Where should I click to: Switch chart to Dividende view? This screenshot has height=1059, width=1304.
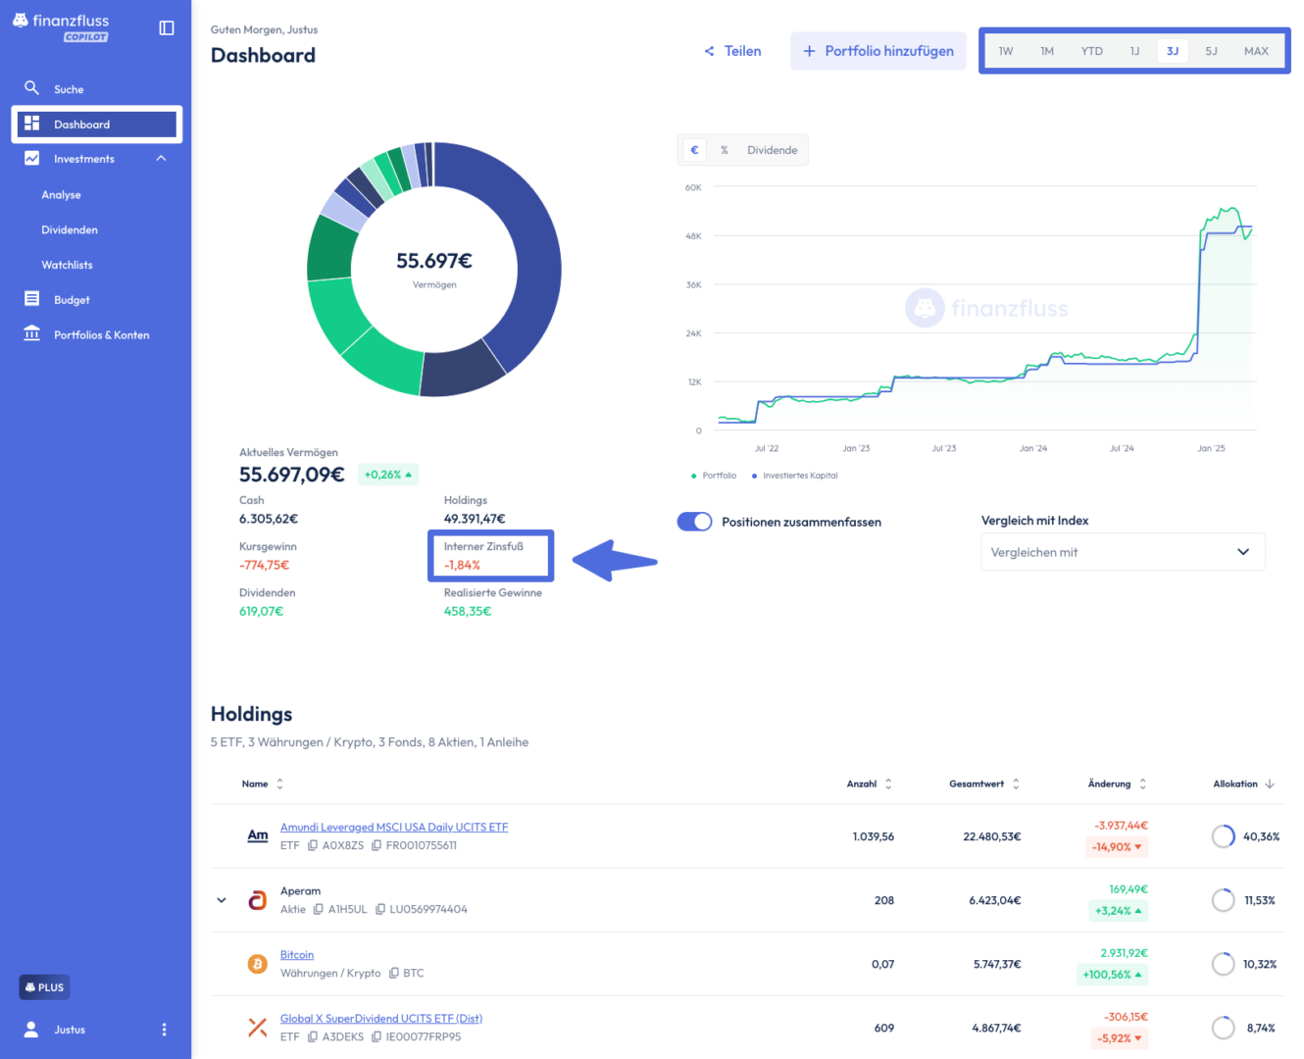(x=773, y=150)
